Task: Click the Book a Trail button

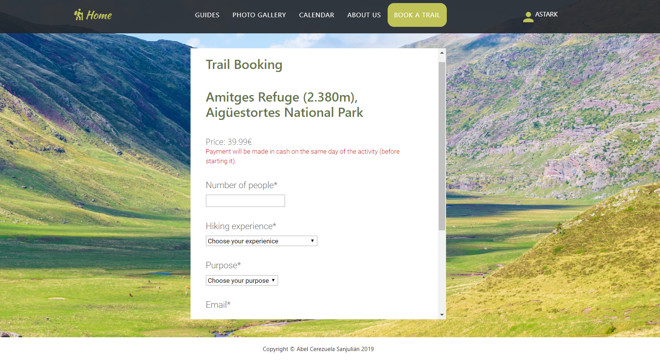Action: click(x=417, y=15)
